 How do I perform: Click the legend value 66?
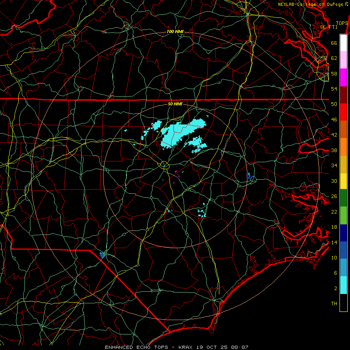[334, 43]
